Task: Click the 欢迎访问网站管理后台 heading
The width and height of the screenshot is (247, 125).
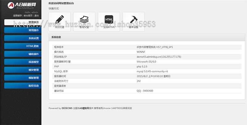Action: 61,3
